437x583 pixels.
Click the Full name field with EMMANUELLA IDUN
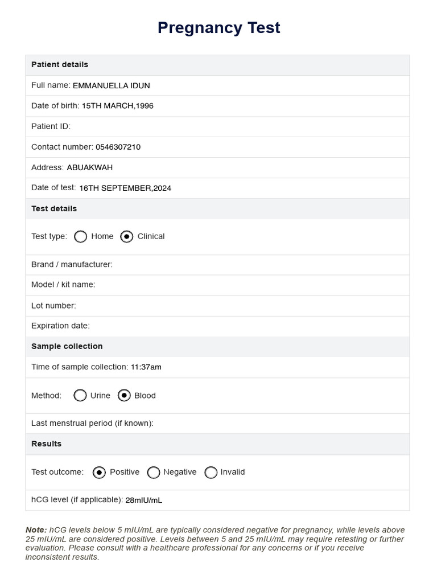pos(240,85)
